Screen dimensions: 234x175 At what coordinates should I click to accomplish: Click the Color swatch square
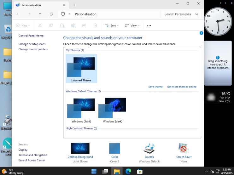coord(114,148)
